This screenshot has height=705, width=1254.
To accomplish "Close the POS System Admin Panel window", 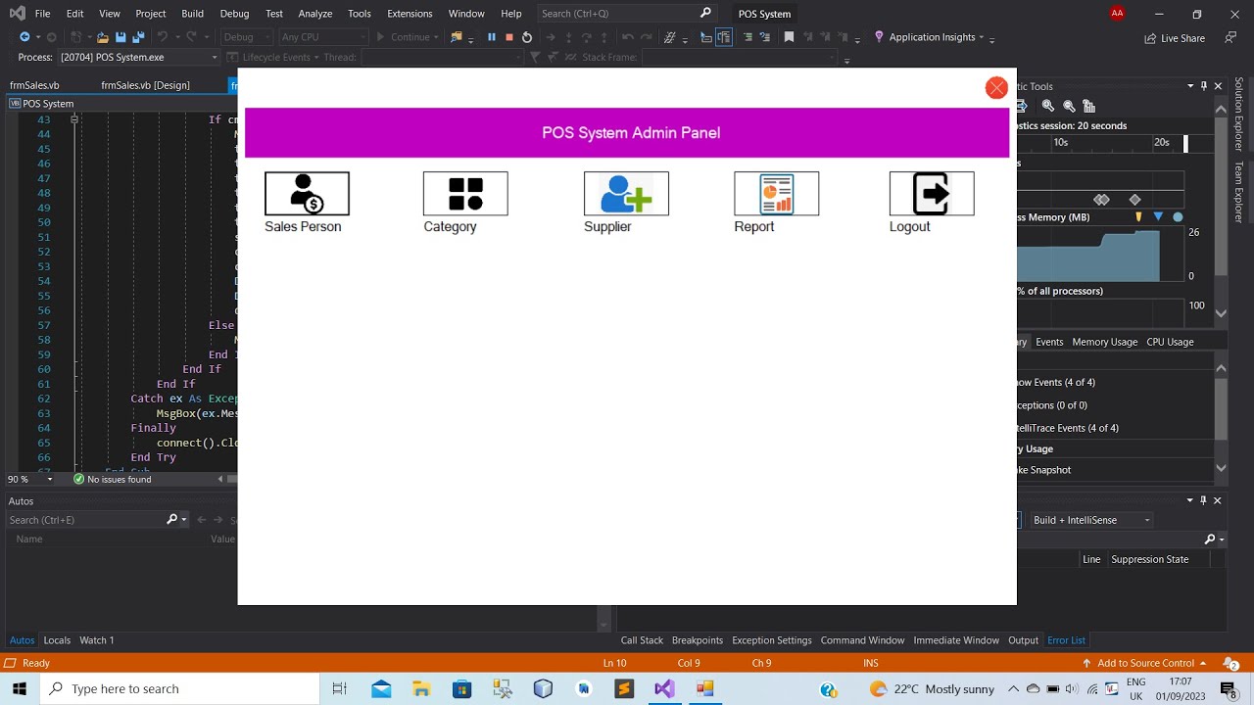I will coord(996,88).
